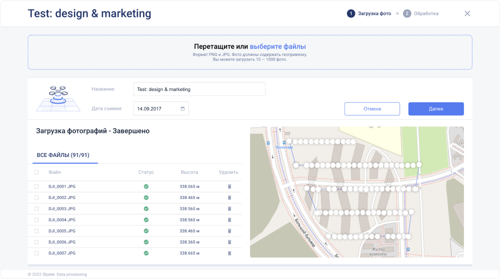Delete DJI_0001.JPG using its trash icon

click(x=229, y=186)
